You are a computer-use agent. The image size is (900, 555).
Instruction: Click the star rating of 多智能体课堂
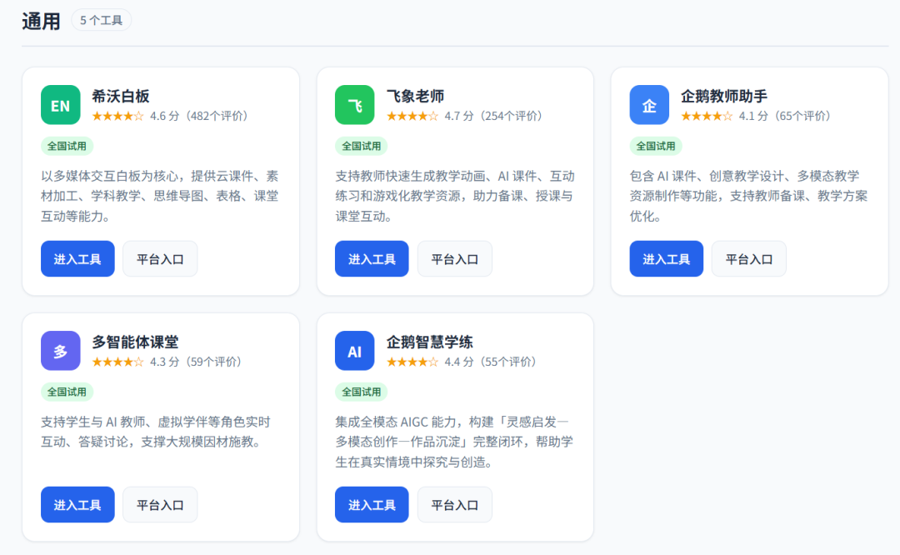coord(117,362)
